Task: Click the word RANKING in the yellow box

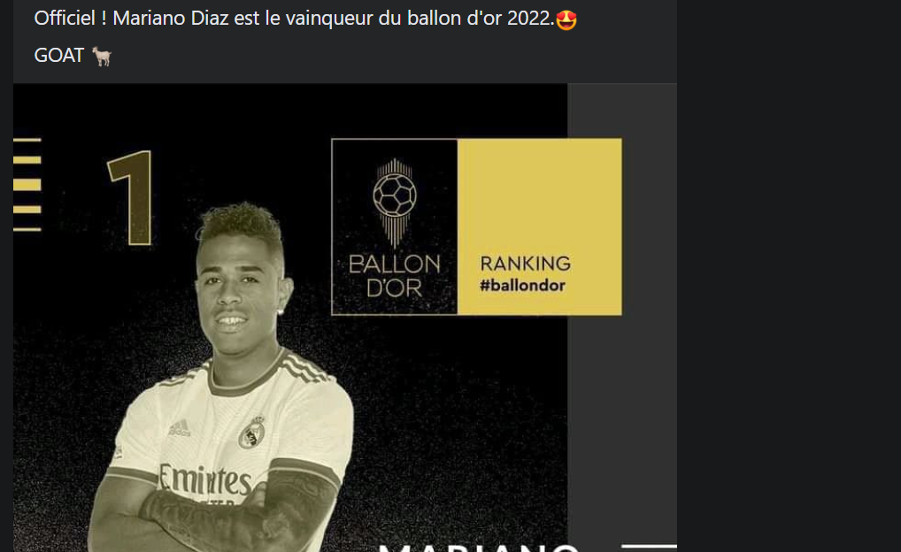Action: [525, 264]
